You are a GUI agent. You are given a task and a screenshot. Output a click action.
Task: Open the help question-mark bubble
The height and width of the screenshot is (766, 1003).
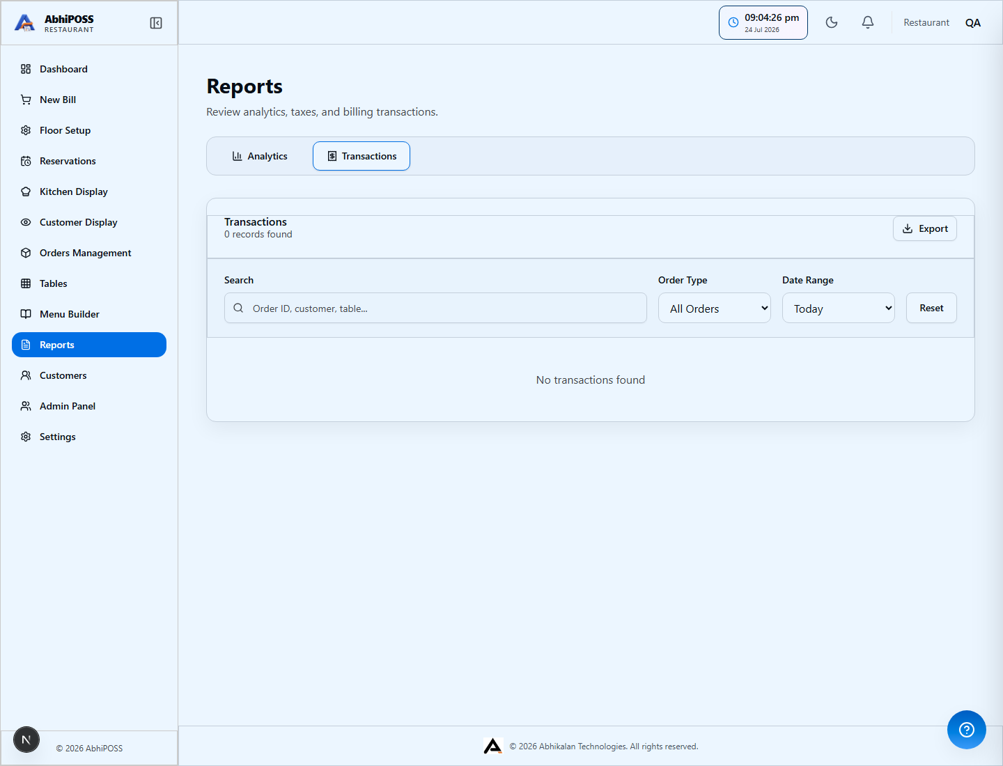coord(967,730)
